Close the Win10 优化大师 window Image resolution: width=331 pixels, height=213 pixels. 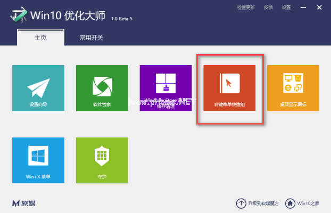319,7
